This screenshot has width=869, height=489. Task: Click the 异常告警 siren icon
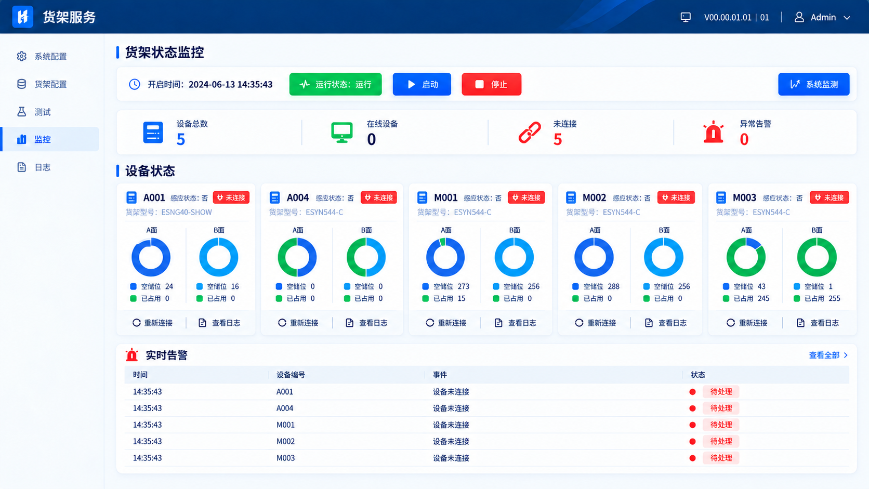(714, 132)
